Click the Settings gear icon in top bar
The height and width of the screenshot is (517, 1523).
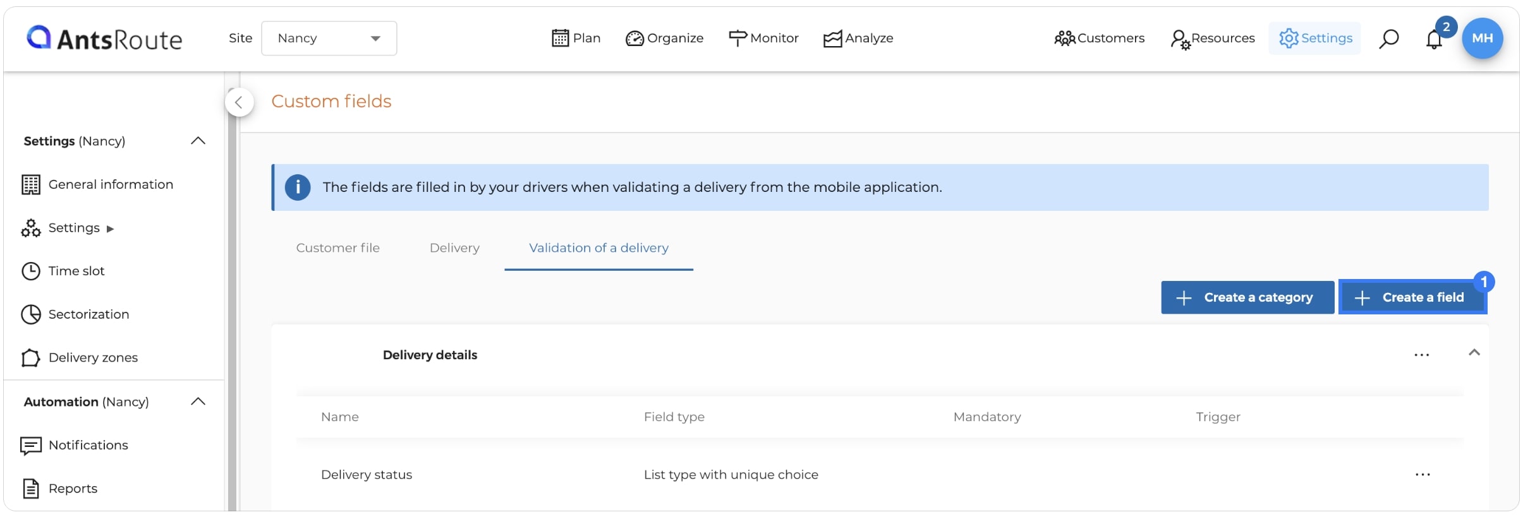tap(1289, 39)
